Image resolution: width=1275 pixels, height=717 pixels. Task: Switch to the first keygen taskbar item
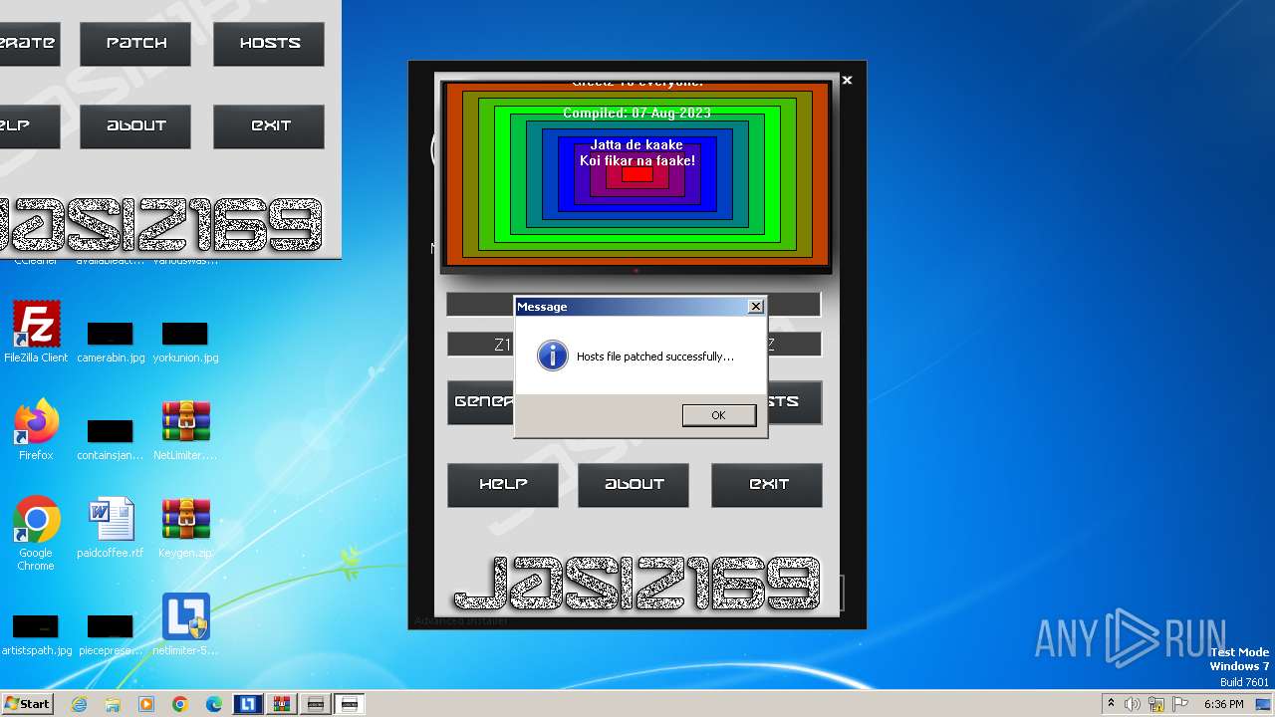pyautogui.click(x=316, y=704)
